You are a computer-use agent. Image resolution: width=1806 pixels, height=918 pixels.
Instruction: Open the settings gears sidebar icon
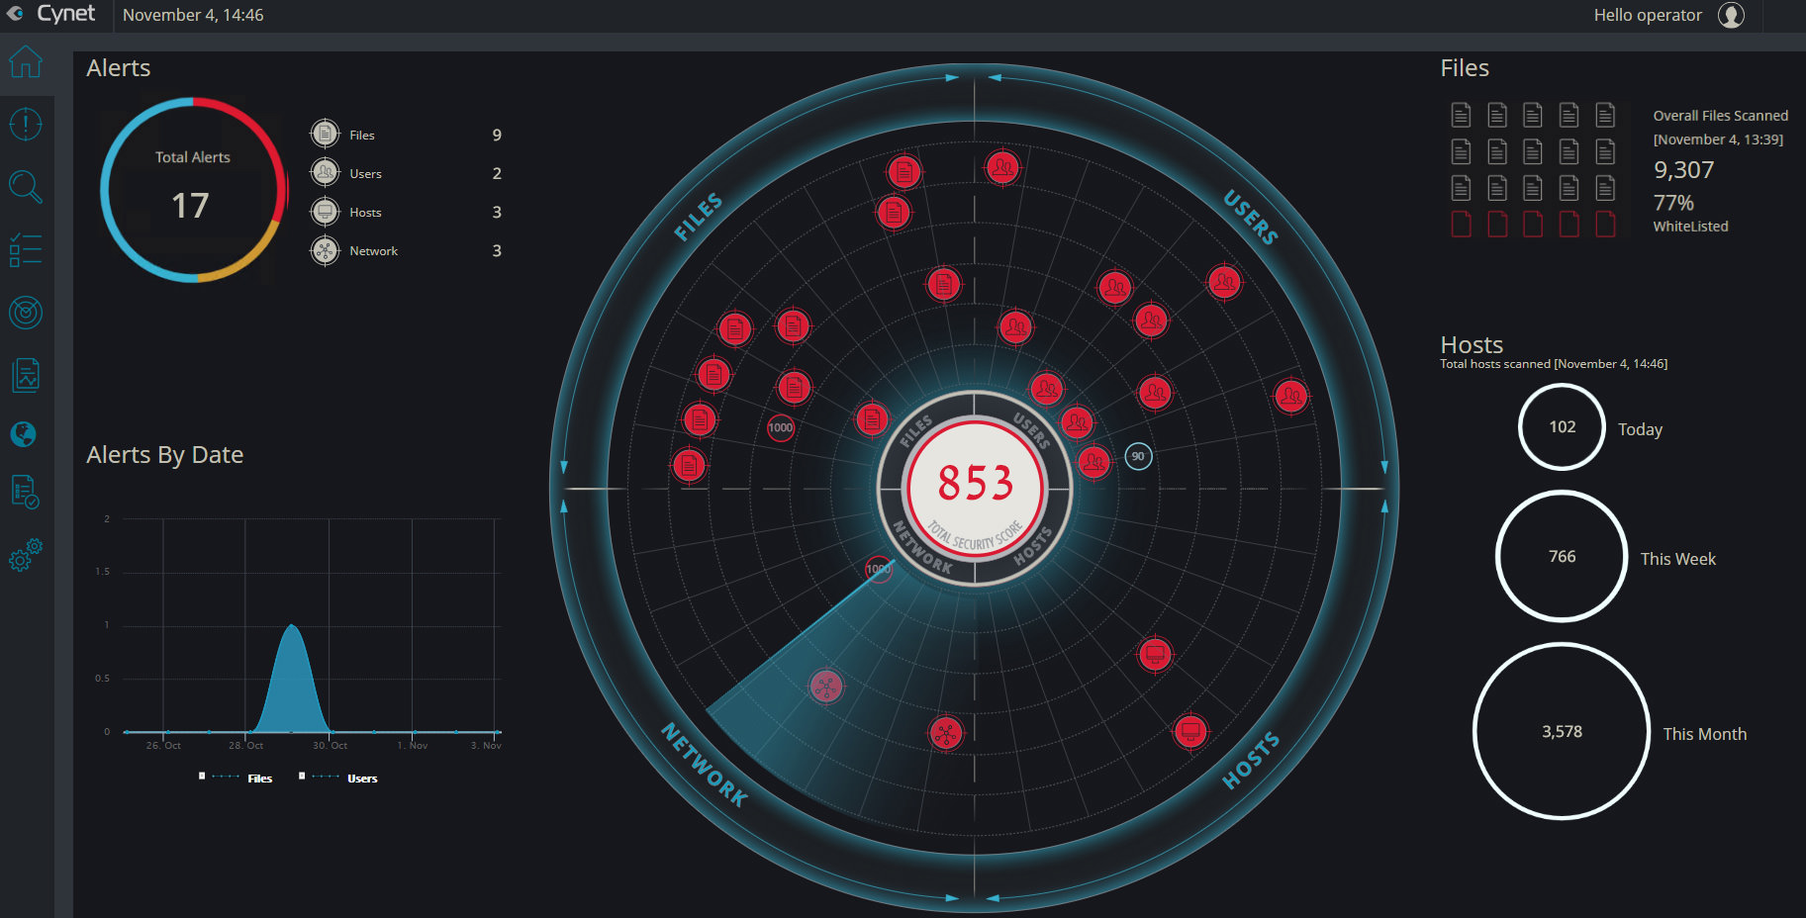[x=26, y=555]
